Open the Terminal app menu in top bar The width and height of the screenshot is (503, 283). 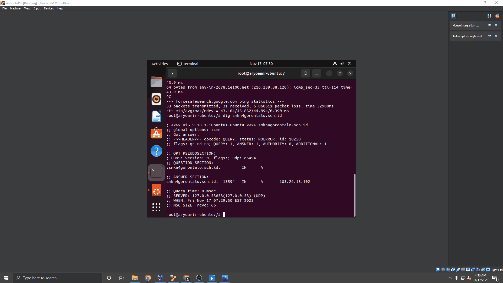188,64
